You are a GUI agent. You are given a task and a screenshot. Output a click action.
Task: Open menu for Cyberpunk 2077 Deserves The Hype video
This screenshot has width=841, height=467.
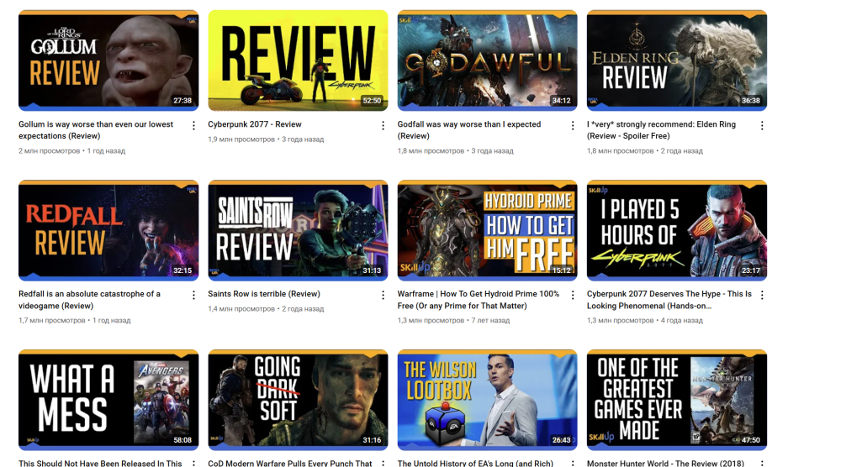(x=762, y=296)
